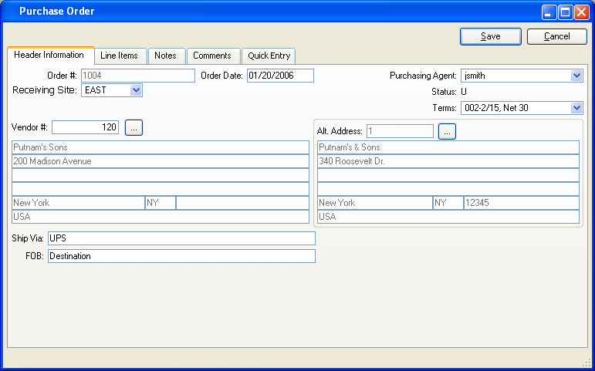Viewport: 595px width, 371px height.
Task: Open vendor lookup via ellipsis button
Action: (134, 128)
